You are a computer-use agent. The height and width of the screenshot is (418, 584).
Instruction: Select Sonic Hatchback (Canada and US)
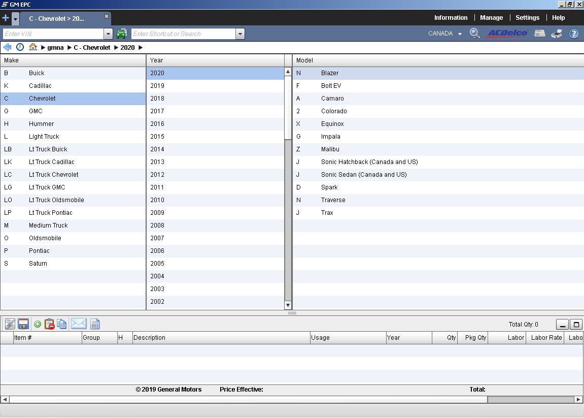[438, 162]
